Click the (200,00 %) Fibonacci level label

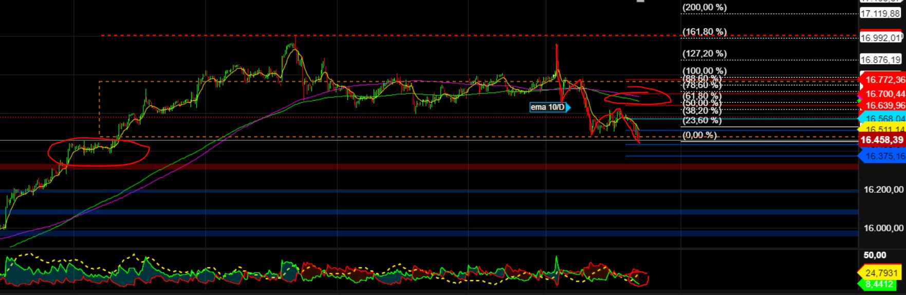(x=704, y=8)
